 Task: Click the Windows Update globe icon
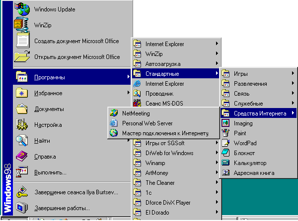[x=23, y=8]
